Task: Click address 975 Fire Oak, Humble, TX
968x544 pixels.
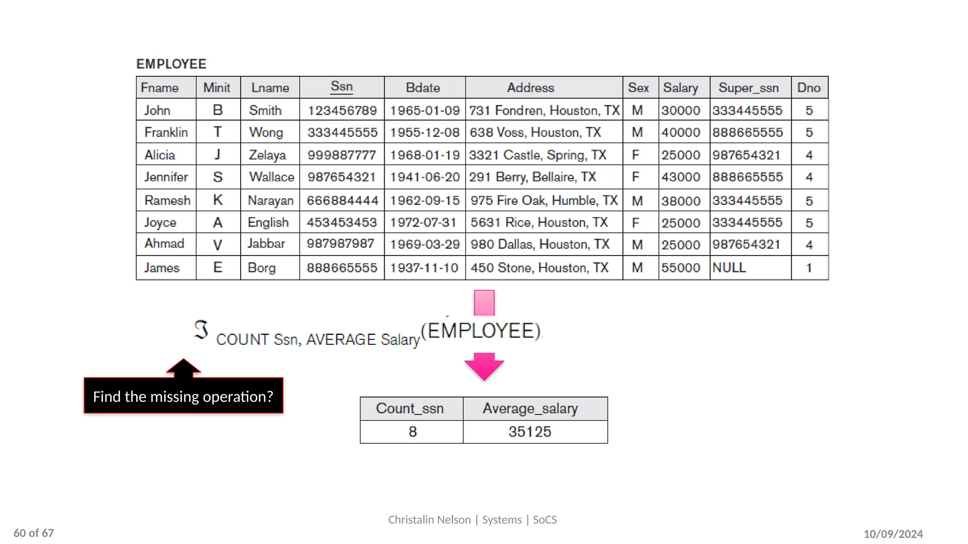Action: click(x=544, y=200)
